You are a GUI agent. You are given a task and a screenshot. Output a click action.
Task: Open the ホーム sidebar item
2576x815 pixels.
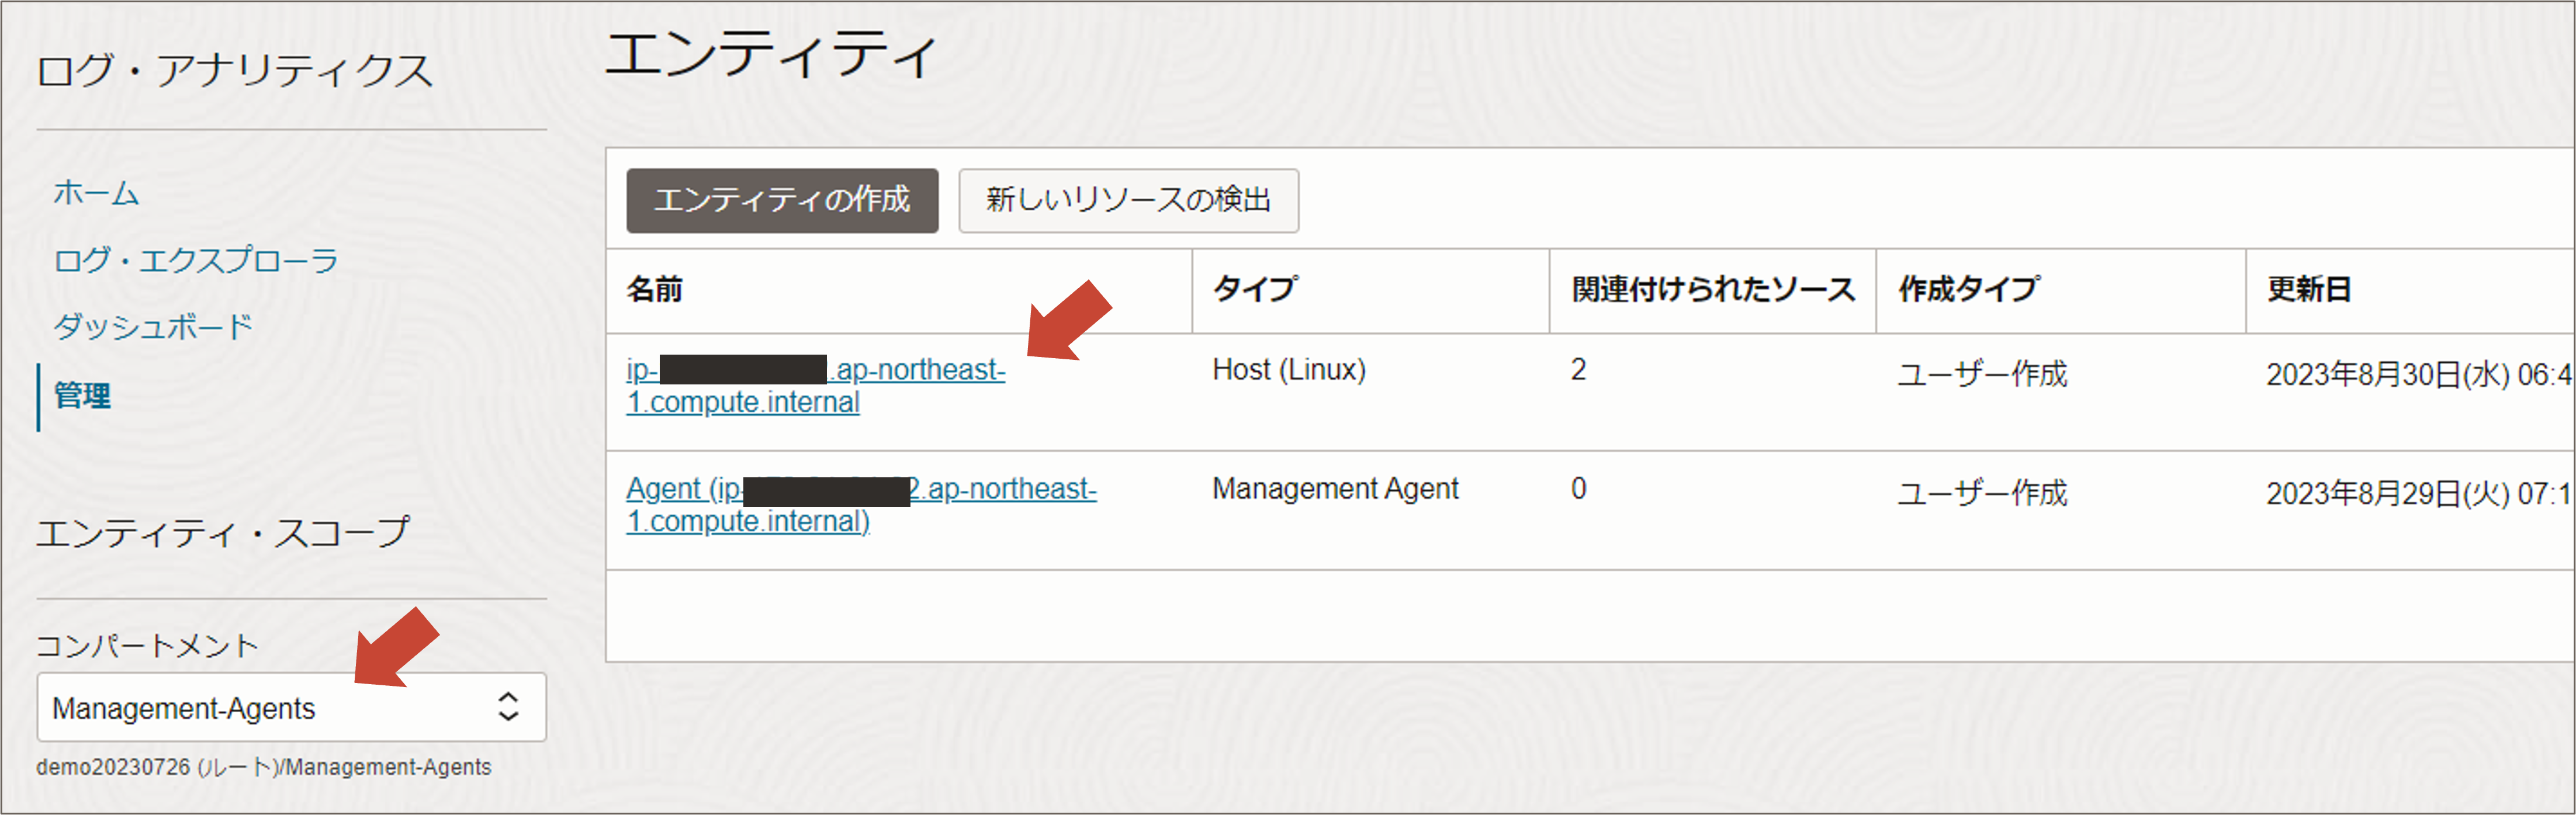click(96, 193)
